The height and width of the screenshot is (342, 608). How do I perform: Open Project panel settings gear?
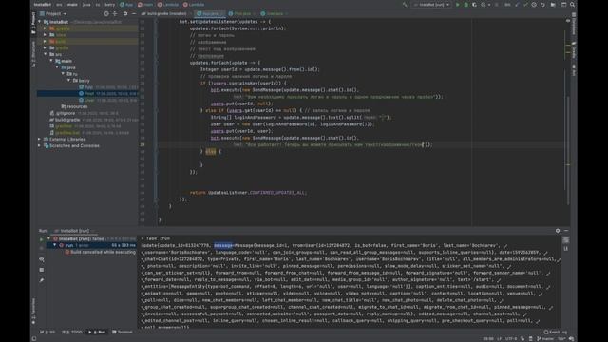[x=125, y=13]
